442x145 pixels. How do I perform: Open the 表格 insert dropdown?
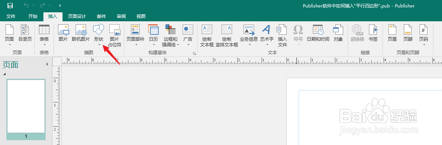click(x=44, y=35)
